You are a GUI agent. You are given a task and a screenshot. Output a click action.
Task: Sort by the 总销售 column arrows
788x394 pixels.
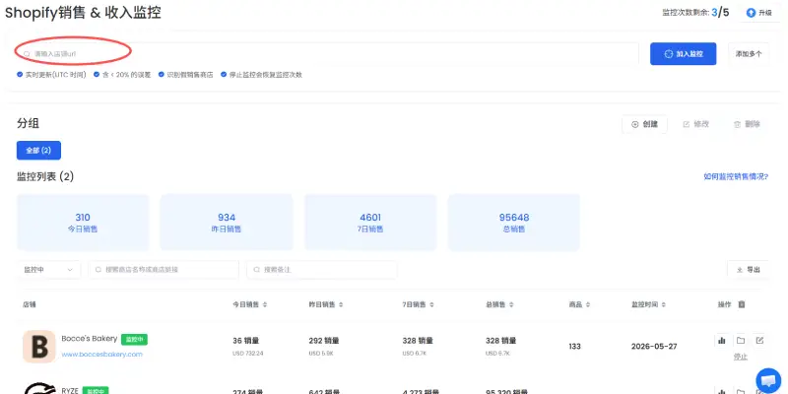511,305
